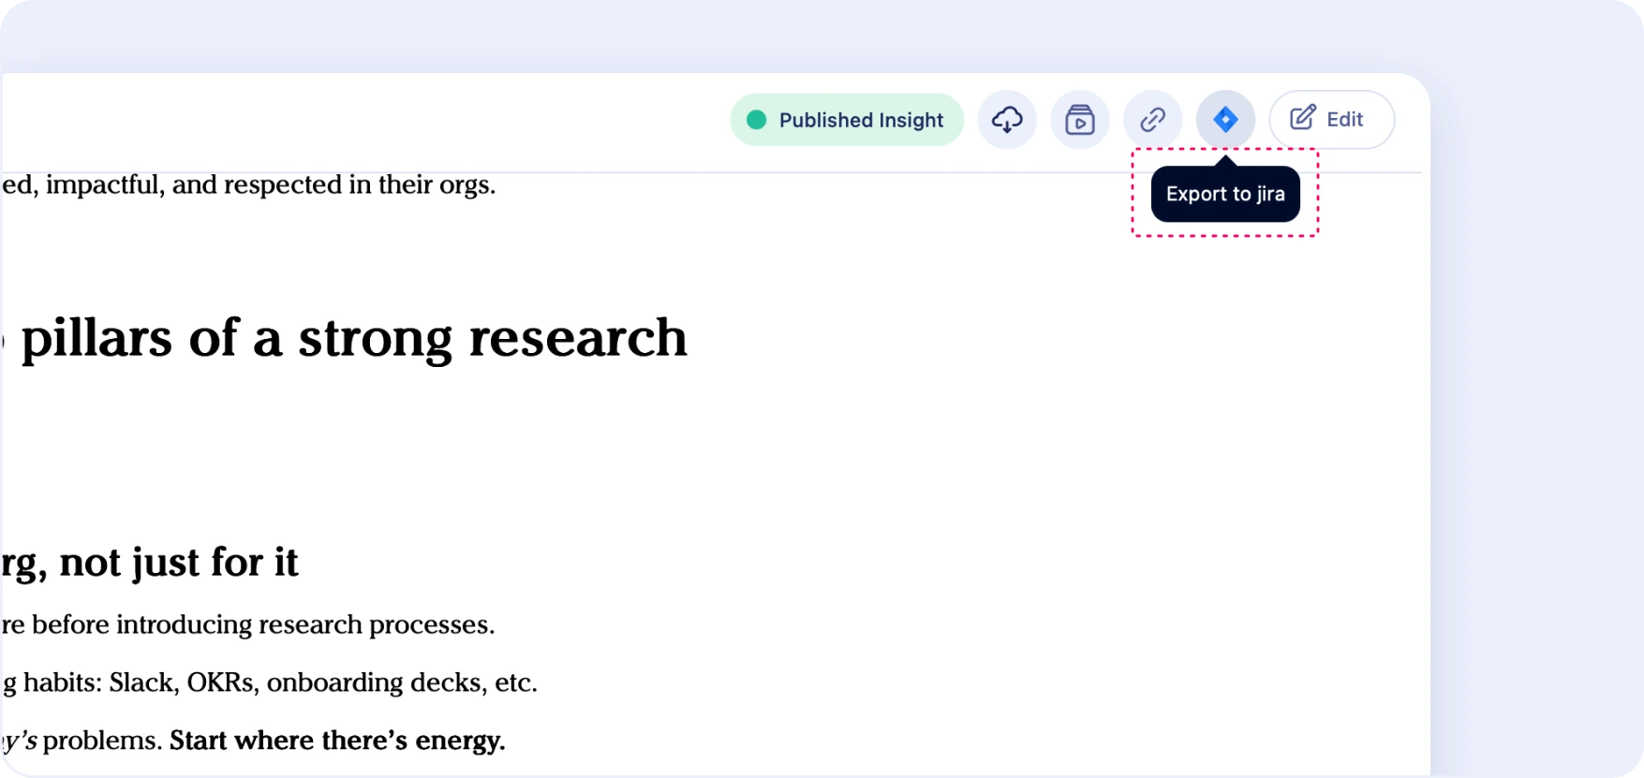This screenshot has height=778, width=1644.
Task: Click the "impactful, and respected in their orgs" line
Action: (x=248, y=184)
